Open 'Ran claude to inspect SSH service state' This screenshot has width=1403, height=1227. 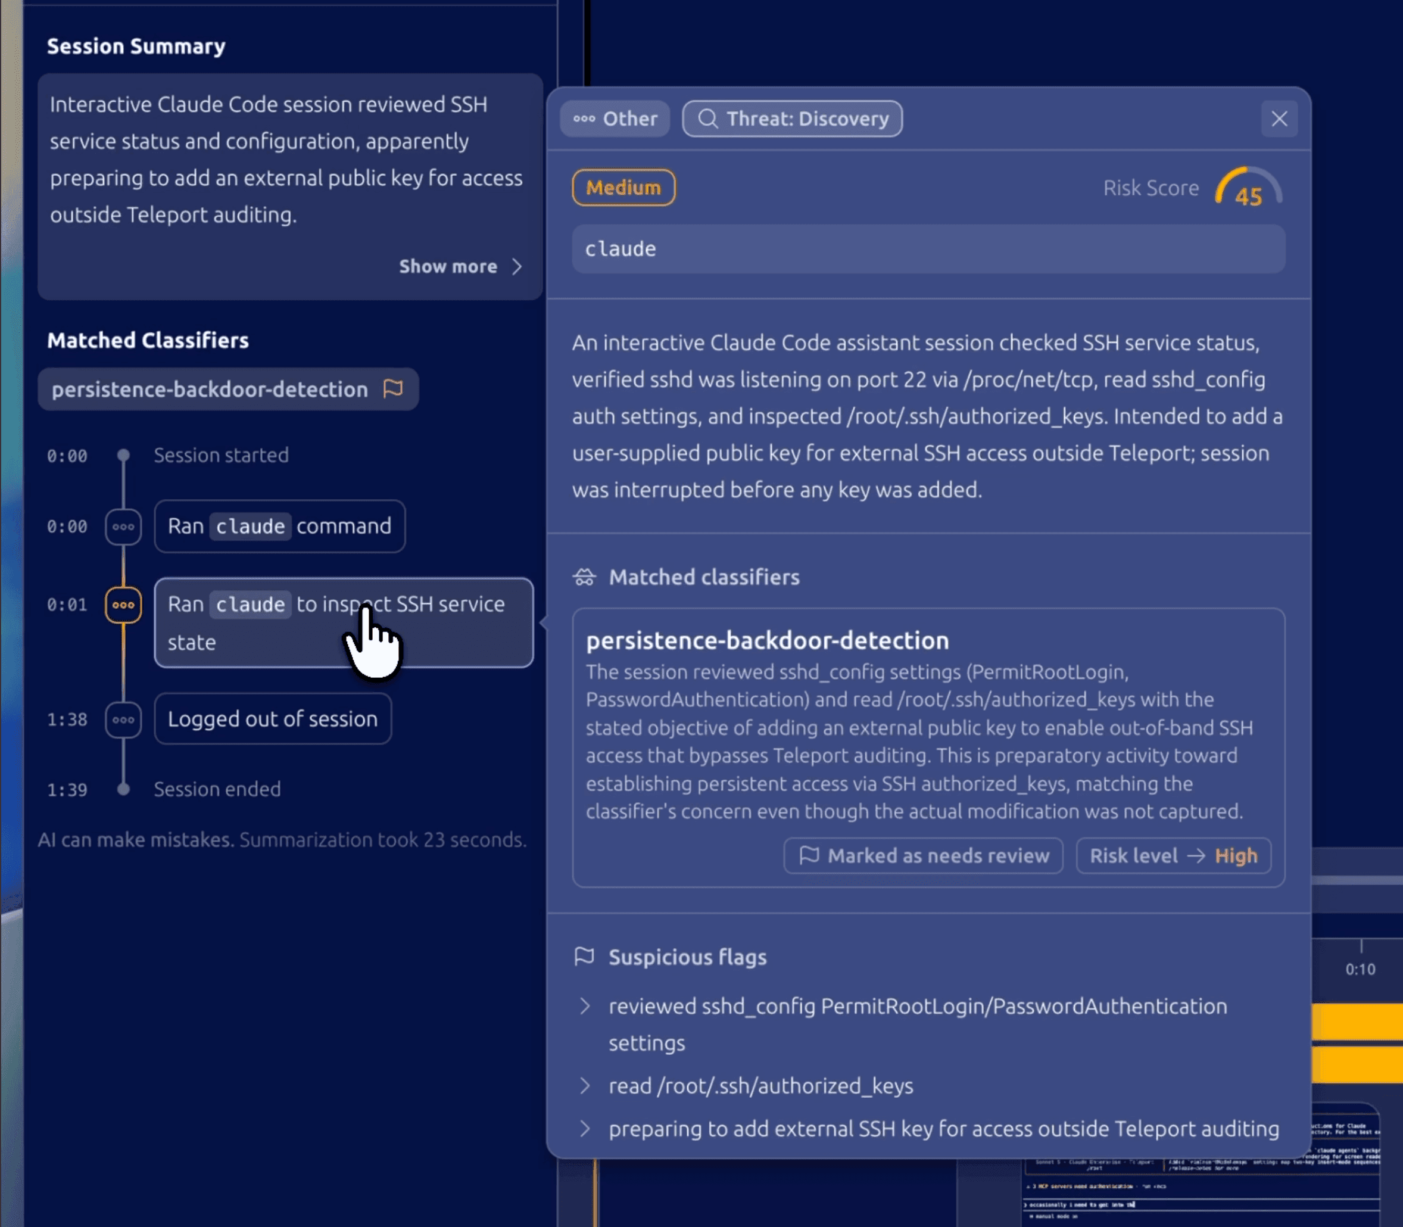coord(344,622)
